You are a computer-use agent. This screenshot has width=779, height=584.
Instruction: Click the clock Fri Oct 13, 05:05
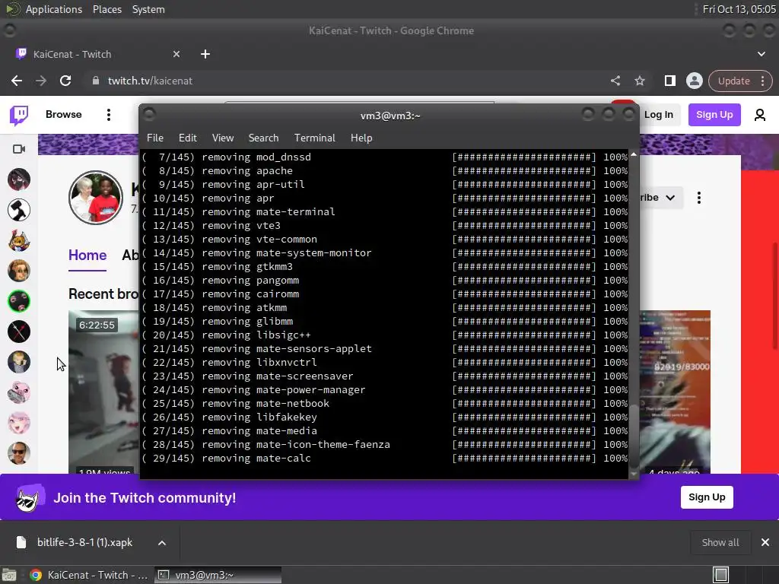point(739,9)
